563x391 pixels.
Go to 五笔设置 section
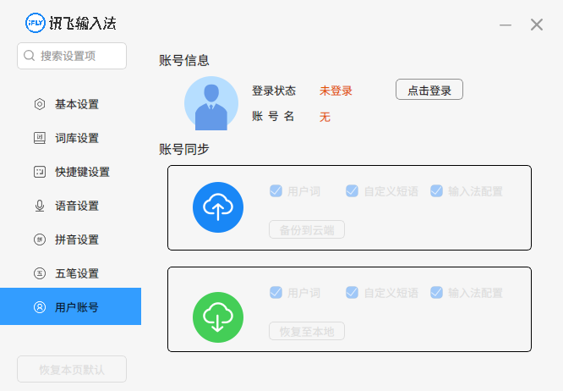tap(70, 273)
